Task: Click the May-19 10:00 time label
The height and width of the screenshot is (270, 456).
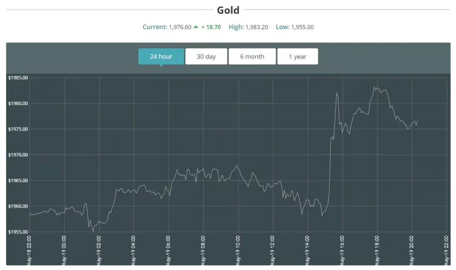Action: (238, 250)
